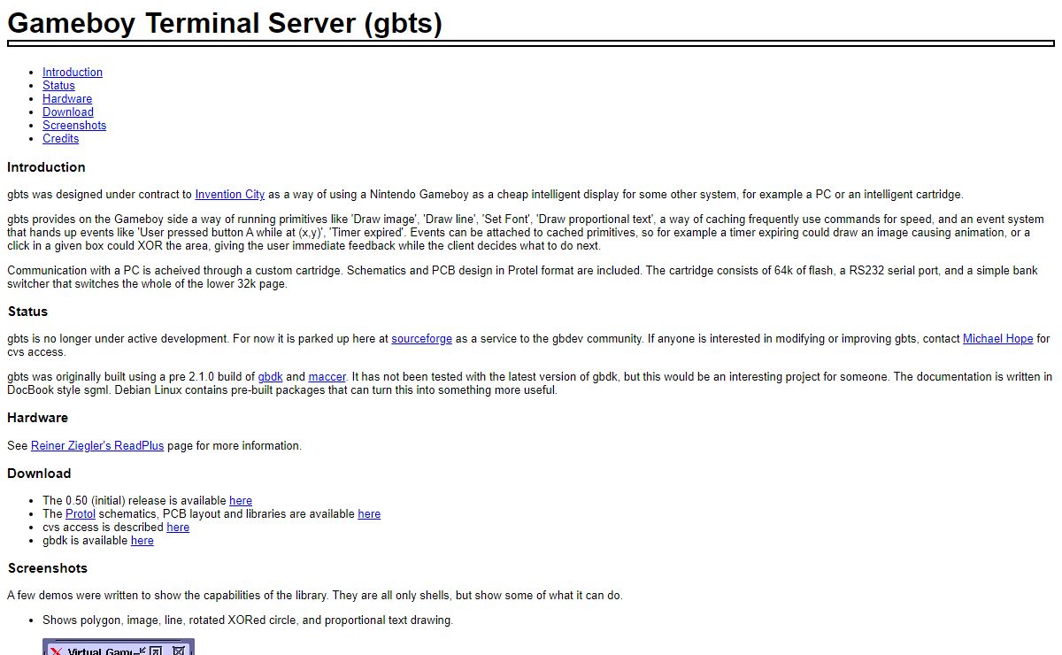Get schematics and PCB layout via the 'here' link
1062x655 pixels.
point(369,514)
